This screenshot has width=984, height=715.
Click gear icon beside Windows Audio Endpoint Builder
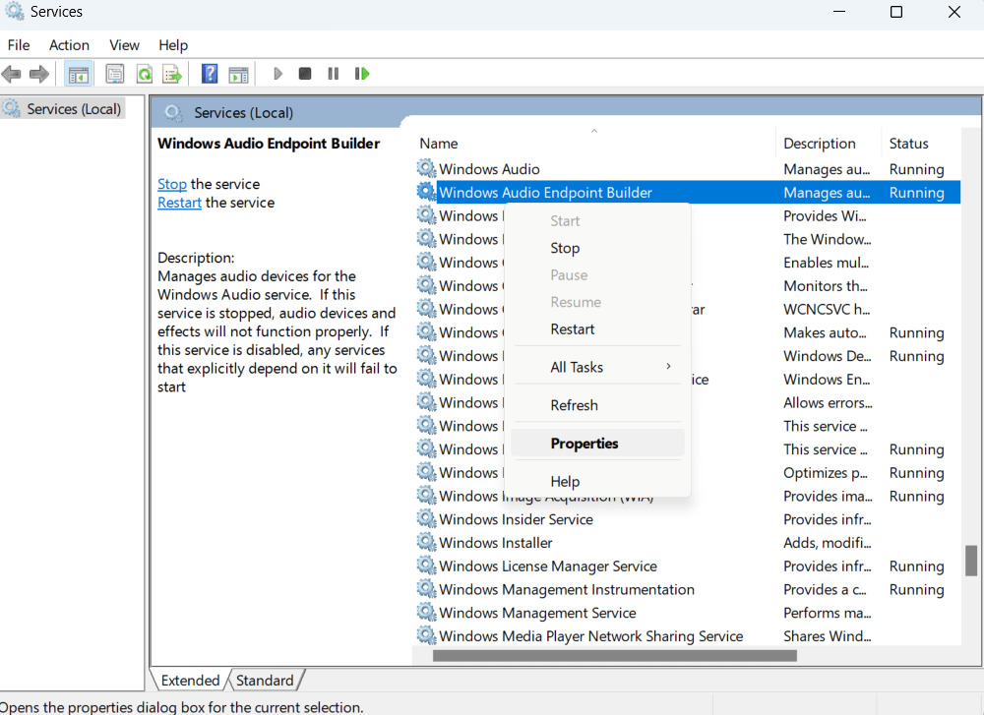click(426, 192)
